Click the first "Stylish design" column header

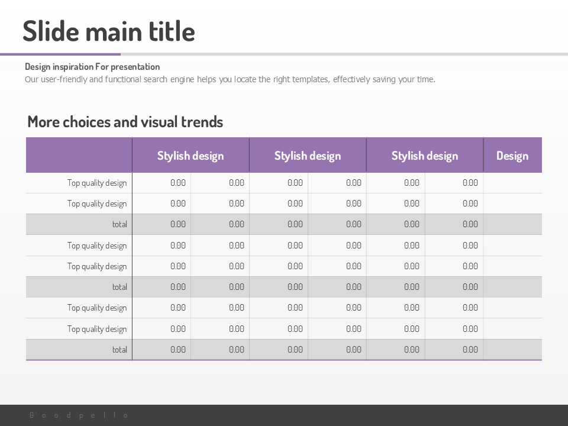coord(191,156)
